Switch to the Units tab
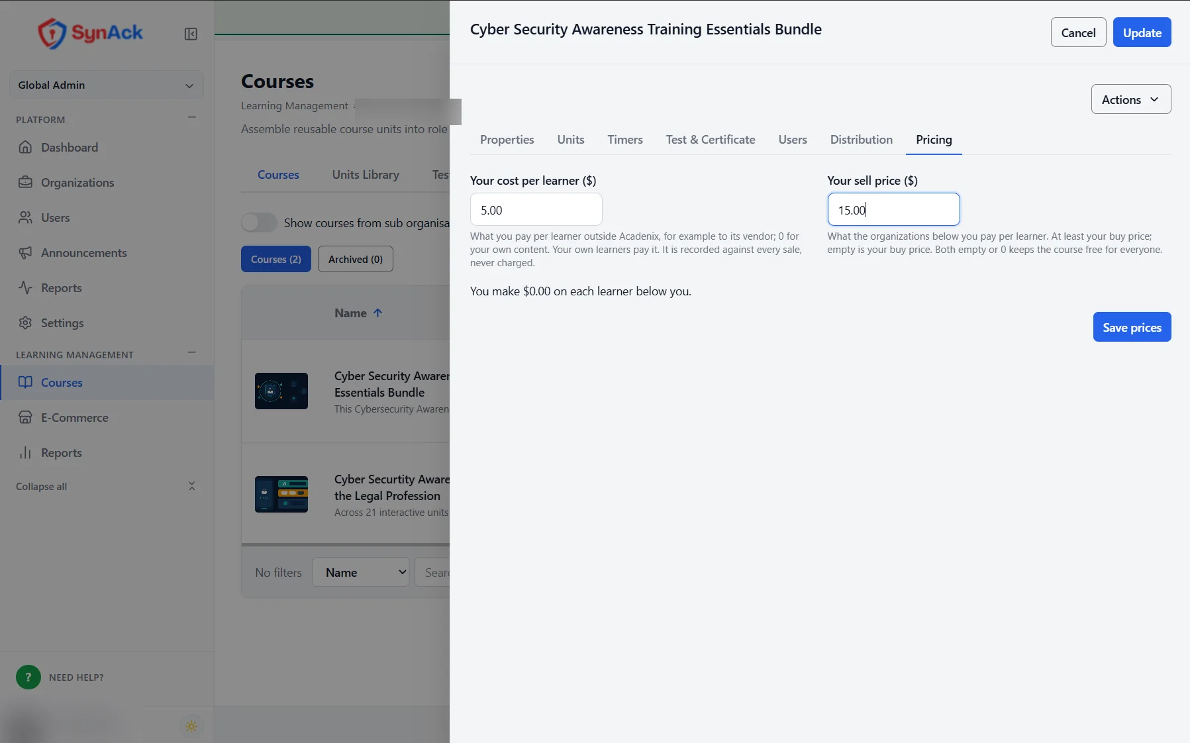 (570, 140)
